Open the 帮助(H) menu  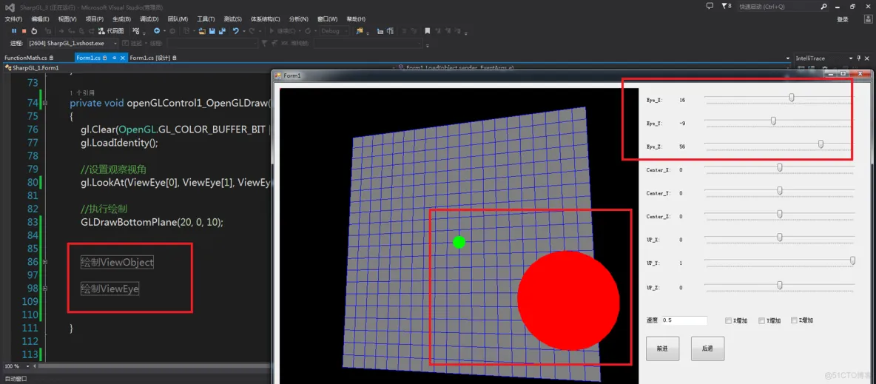[x=356, y=19]
